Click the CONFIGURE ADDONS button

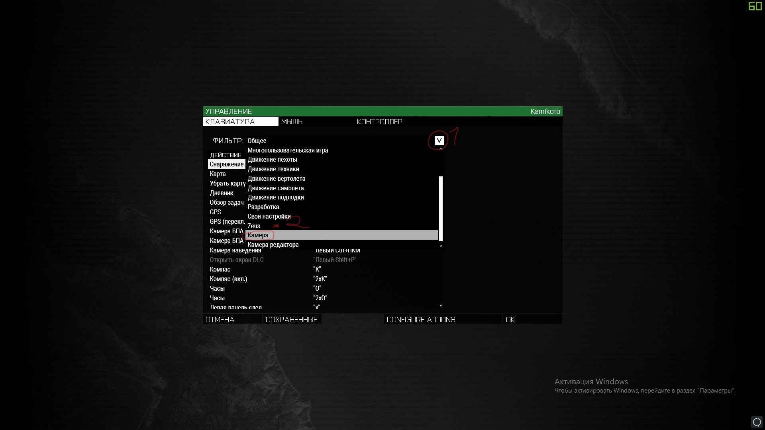tap(421, 320)
